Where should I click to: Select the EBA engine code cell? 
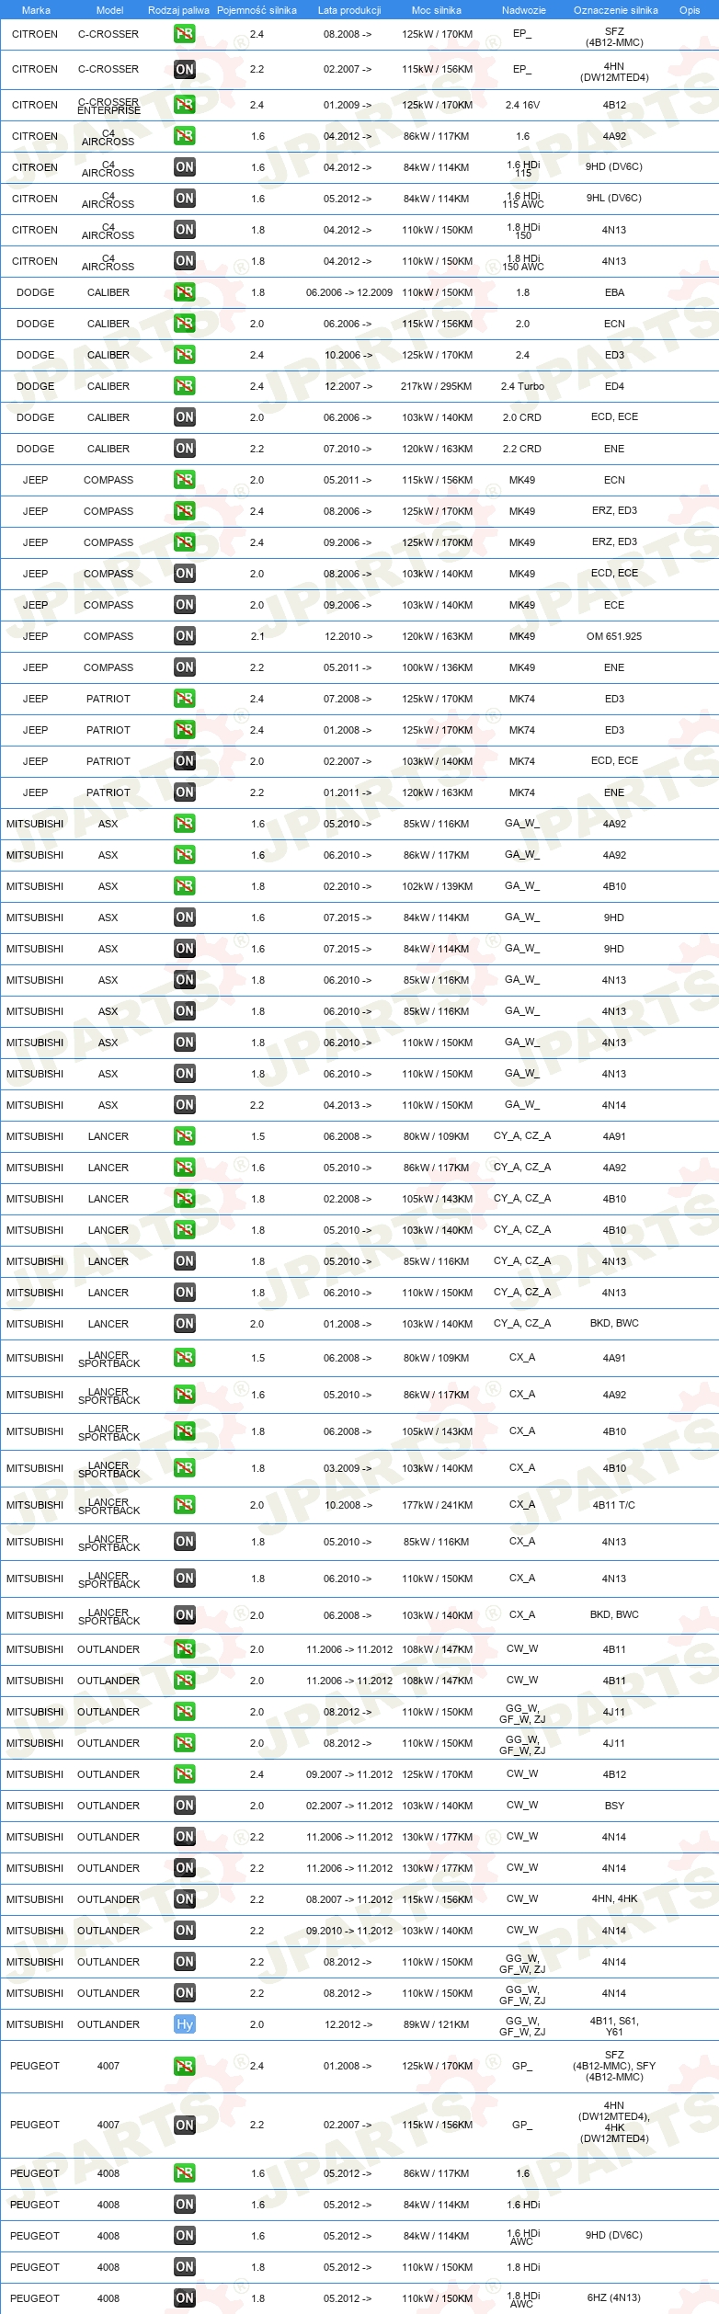coord(614,292)
